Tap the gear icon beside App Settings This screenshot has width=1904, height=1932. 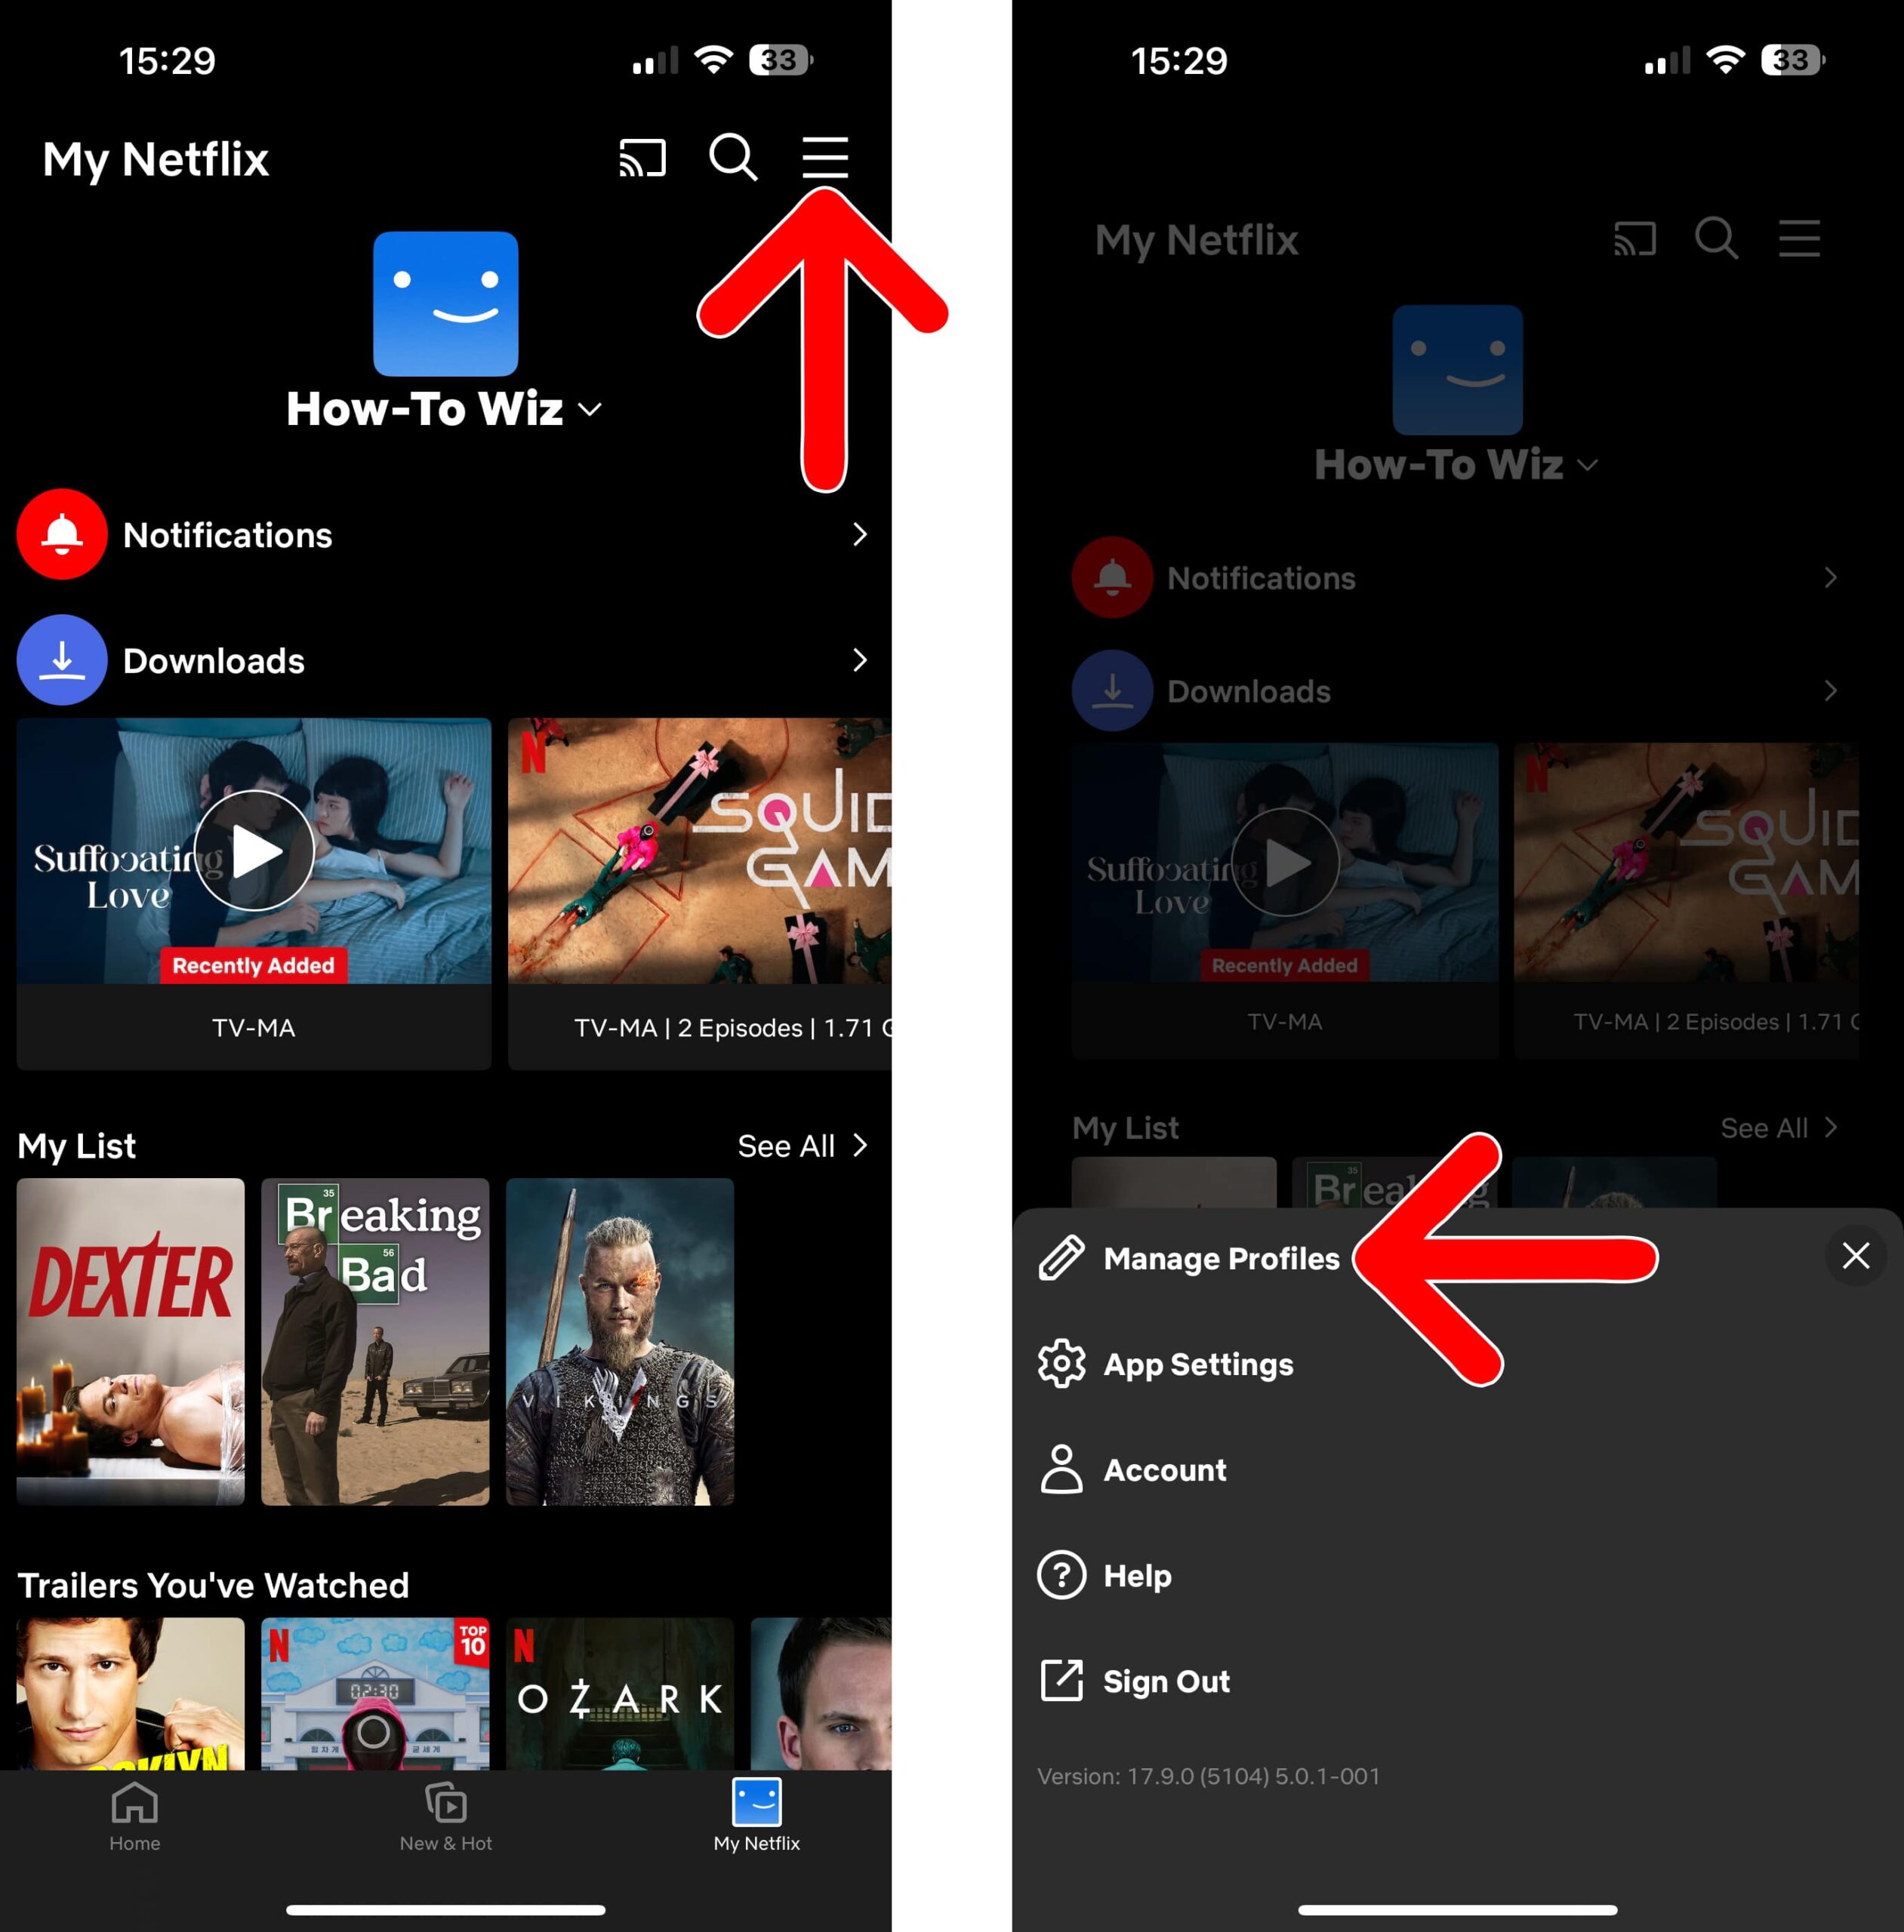point(1061,1363)
